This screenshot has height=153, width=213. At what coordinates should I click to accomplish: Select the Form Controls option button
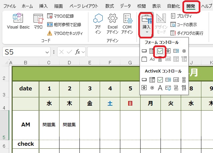(x=184, y=51)
